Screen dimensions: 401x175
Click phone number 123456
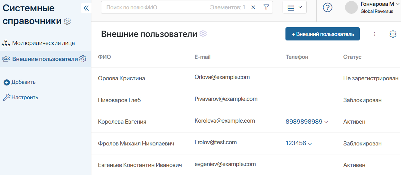(296, 143)
